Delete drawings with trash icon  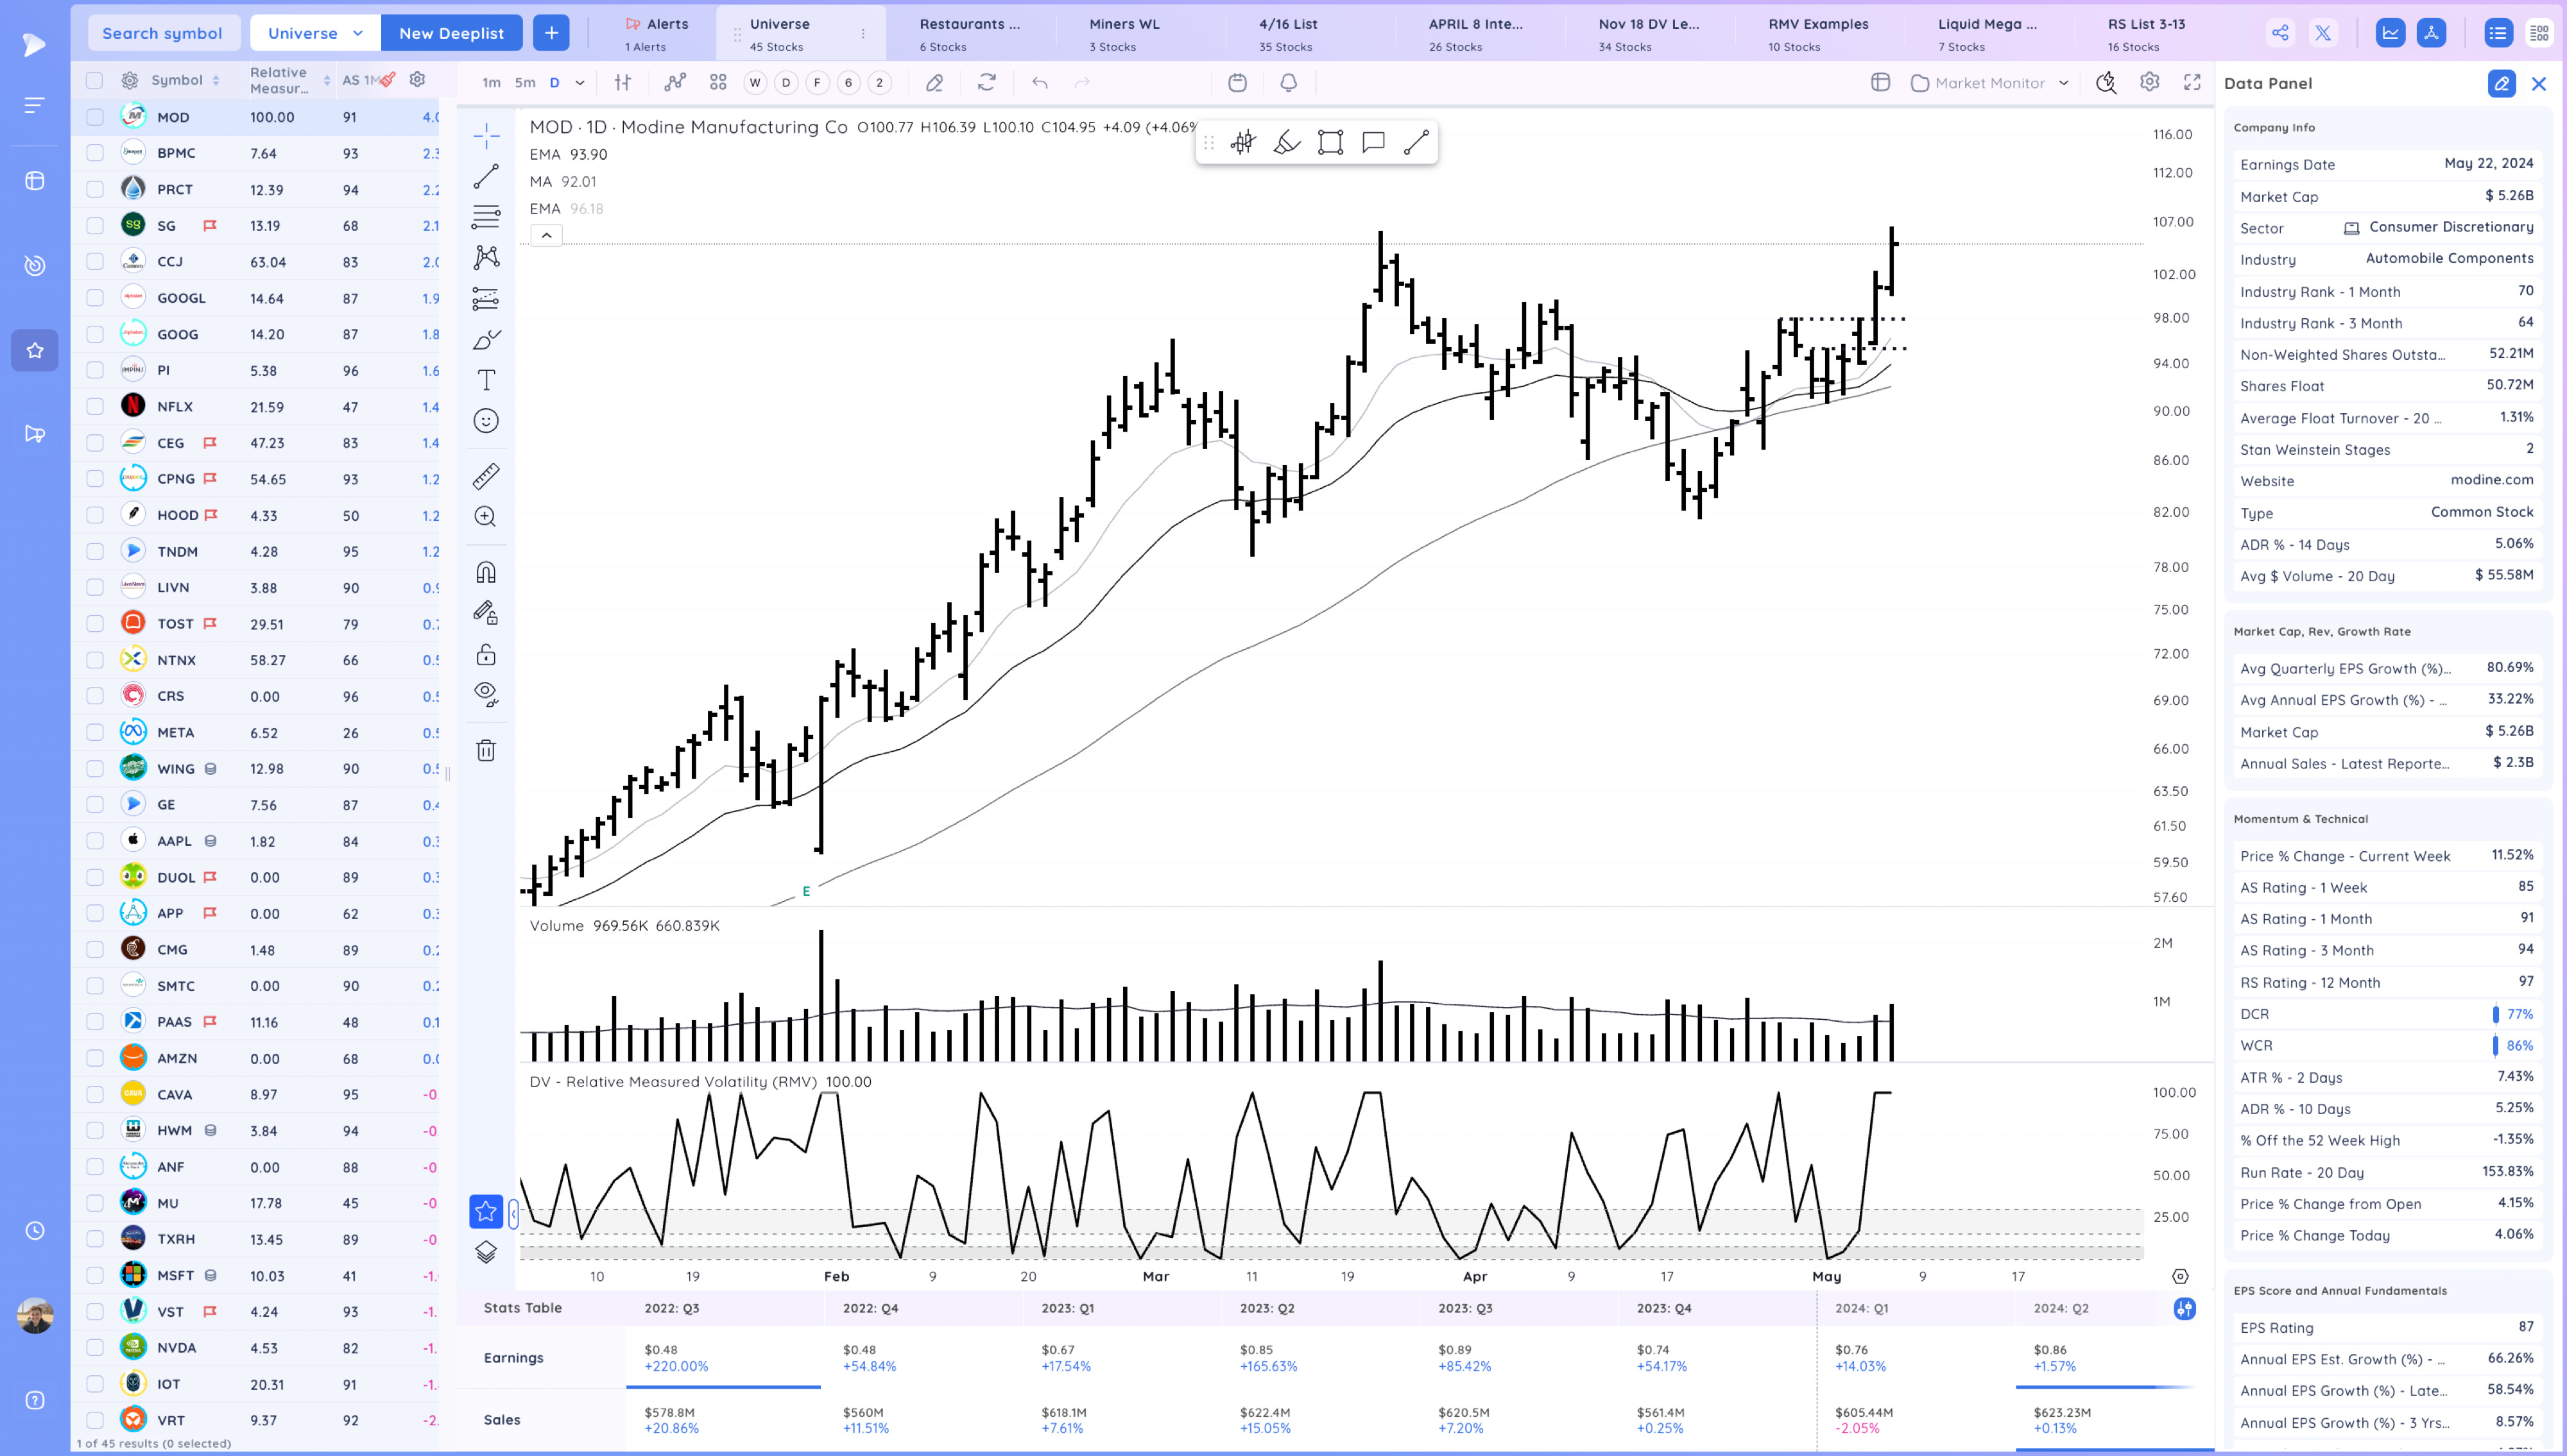(486, 750)
